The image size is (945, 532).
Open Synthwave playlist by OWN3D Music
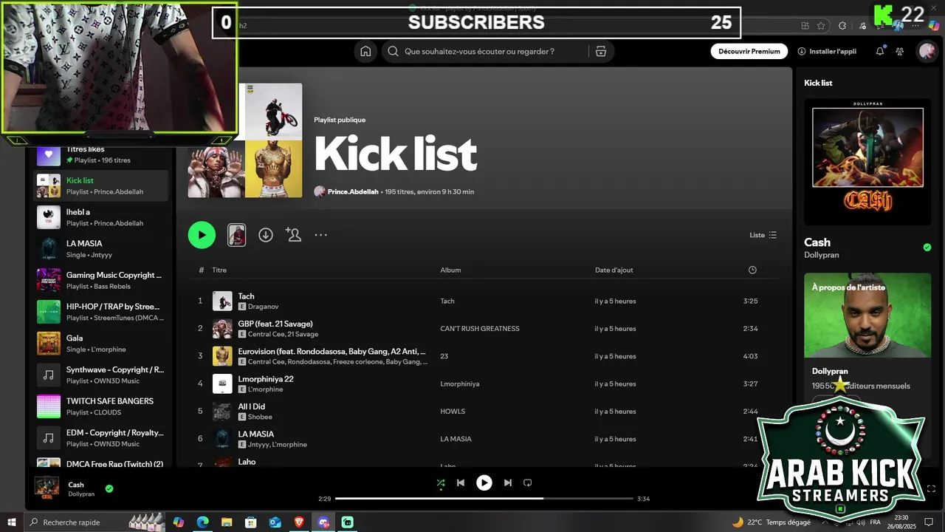tap(100, 375)
